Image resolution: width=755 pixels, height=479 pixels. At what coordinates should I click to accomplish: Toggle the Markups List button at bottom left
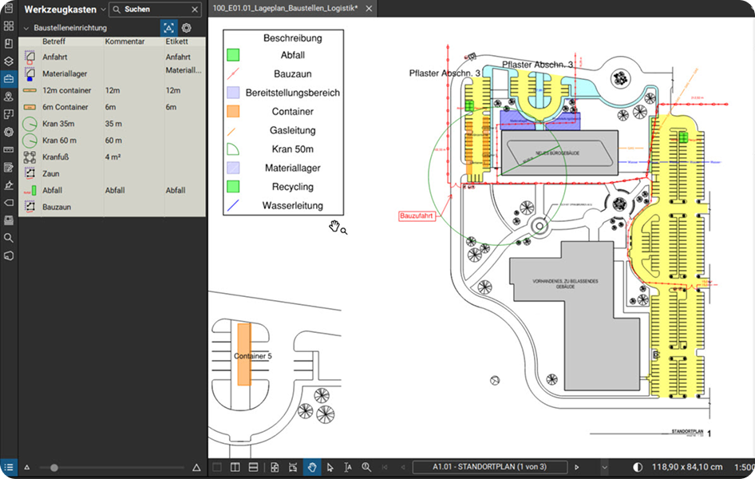pos(9,468)
